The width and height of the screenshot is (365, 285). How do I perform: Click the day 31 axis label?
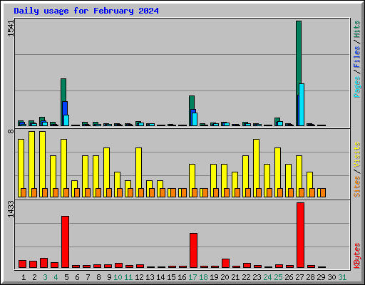coord(342,277)
